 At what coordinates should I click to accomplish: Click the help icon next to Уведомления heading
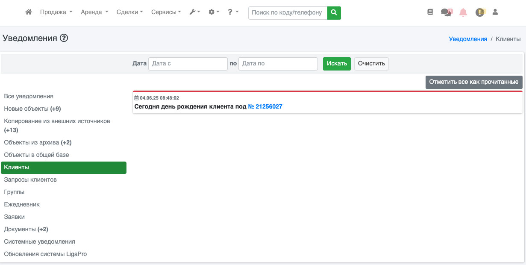click(64, 38)
